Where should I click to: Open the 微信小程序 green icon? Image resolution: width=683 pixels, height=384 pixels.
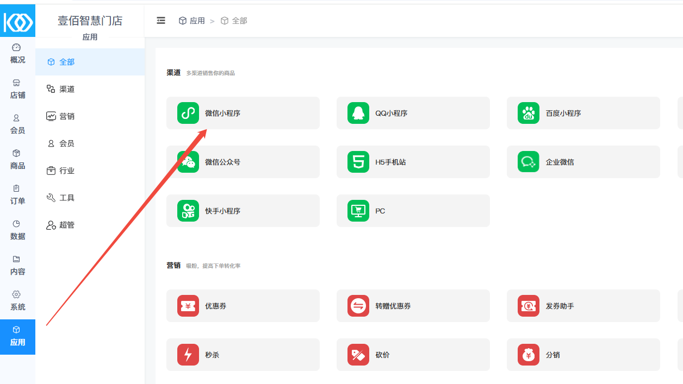[x=188, y=113]
